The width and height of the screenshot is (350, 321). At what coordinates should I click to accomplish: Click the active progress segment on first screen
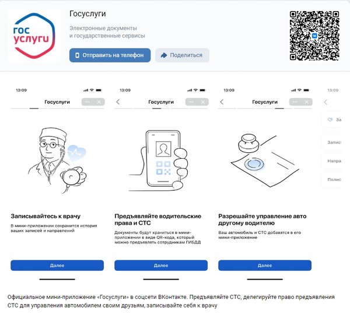(34, 109)
